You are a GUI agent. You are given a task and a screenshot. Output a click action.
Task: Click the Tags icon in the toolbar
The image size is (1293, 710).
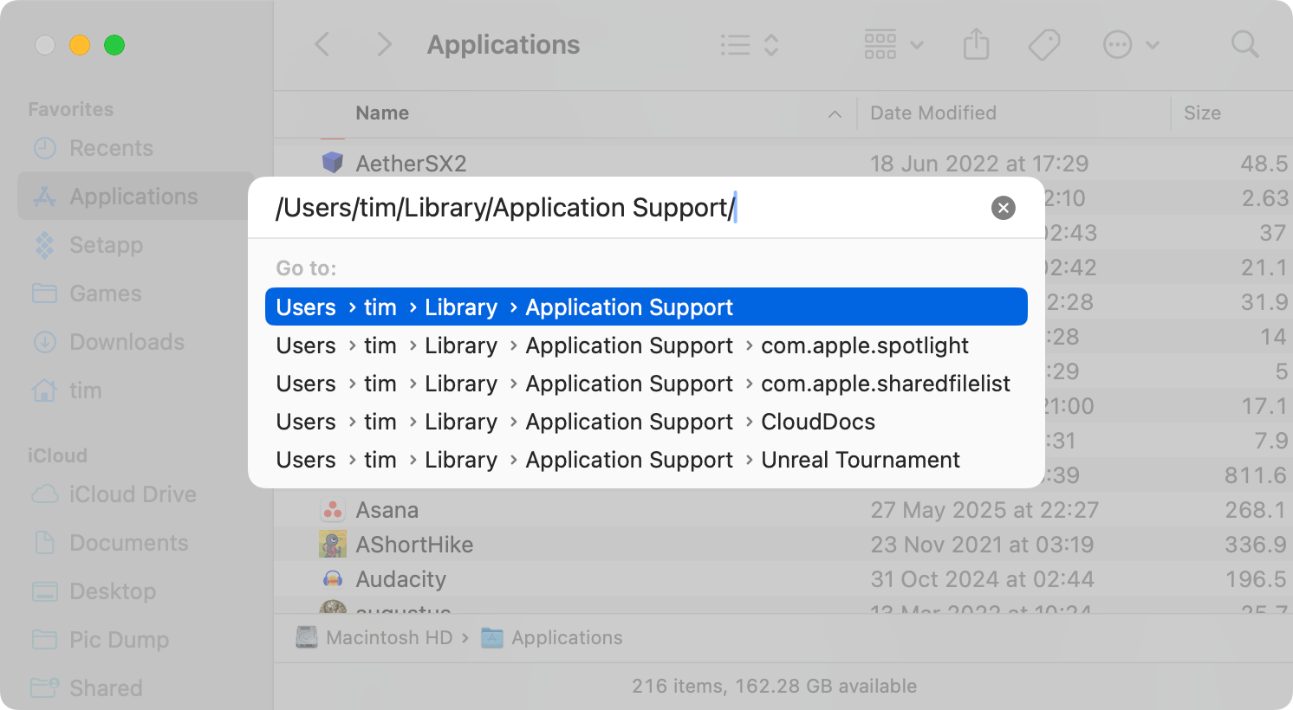1044,44
